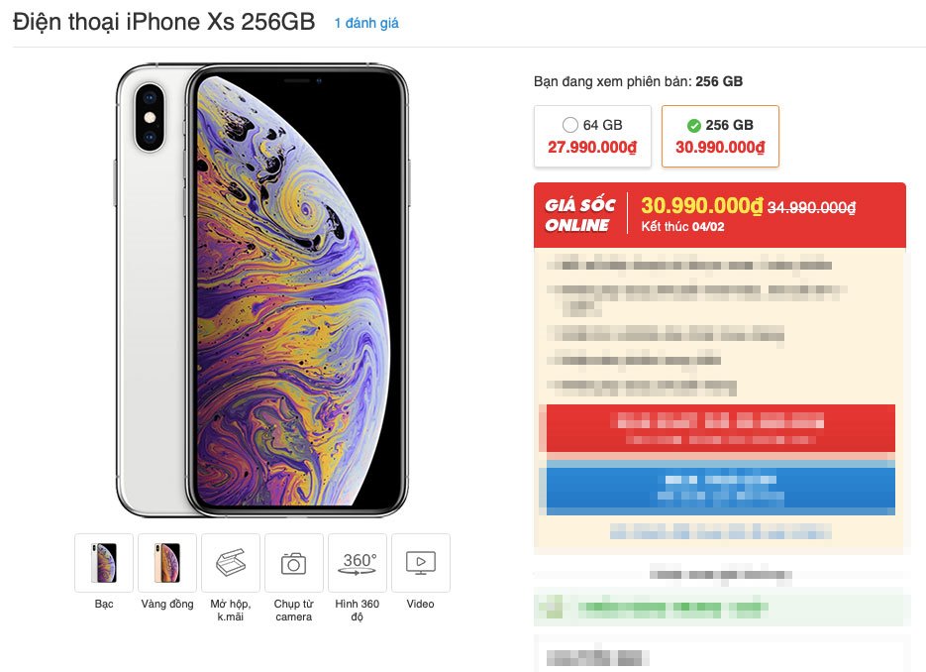The image size is (926, 672).
Task: Click the blurred red buy-now button
Action: point(720,428)
